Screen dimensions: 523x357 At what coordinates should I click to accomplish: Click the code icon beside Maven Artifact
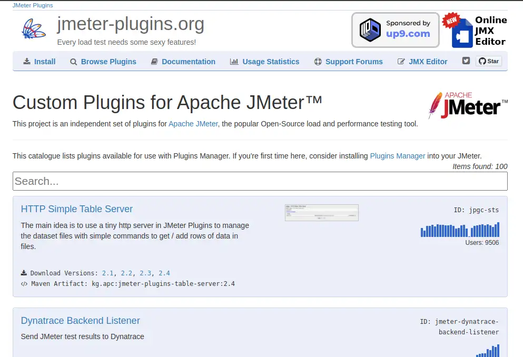click(x=24, y=284)
